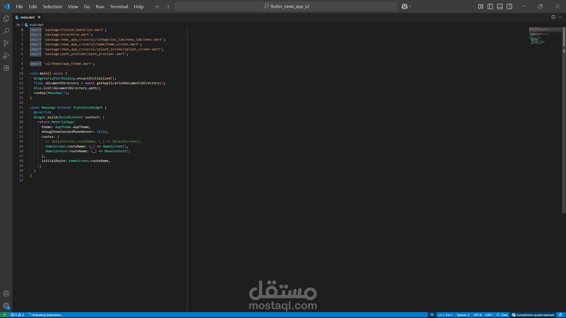Viewport: 566px width, 318px height.
Task: Expand the lib breadcrumb chevron
Action: pos(22,25)
